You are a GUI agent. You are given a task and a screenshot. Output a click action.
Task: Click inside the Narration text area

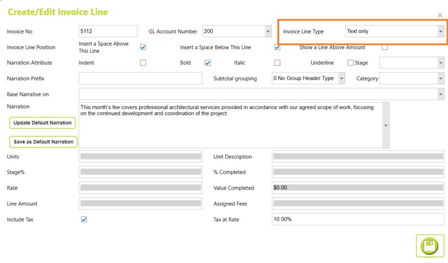(230, 125)
